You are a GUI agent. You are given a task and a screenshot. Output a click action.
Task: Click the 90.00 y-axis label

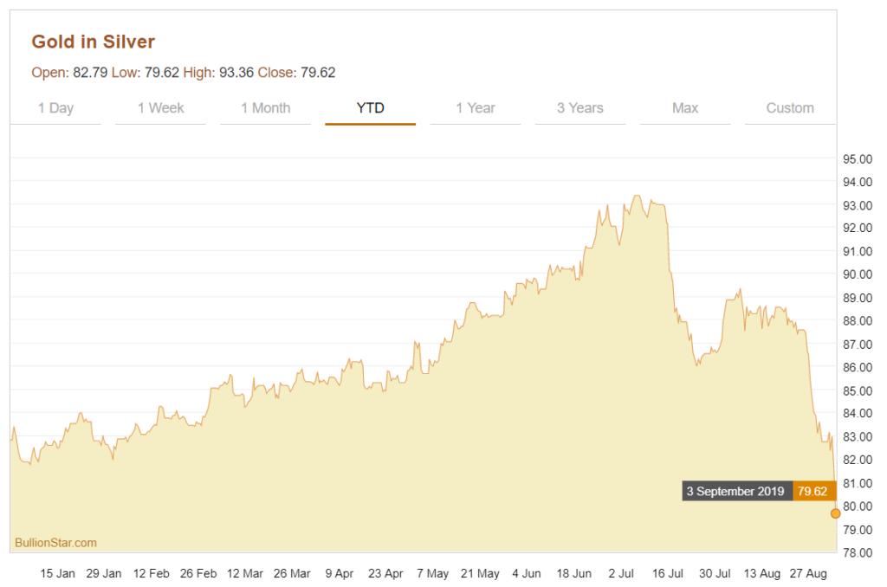click(858, 274)
